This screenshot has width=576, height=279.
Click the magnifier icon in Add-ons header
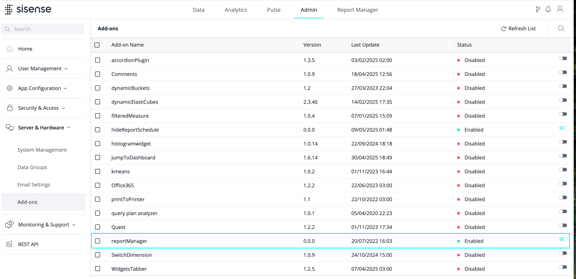[x=561, y=29]
